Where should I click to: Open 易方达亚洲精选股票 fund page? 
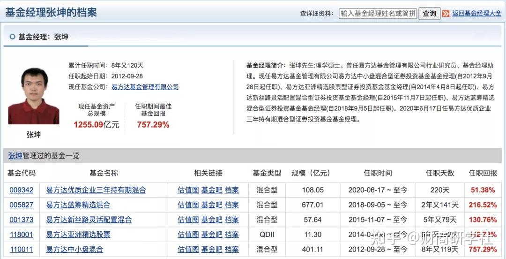78,235
